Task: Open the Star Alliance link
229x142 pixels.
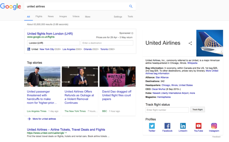Action: coord(162,78)
